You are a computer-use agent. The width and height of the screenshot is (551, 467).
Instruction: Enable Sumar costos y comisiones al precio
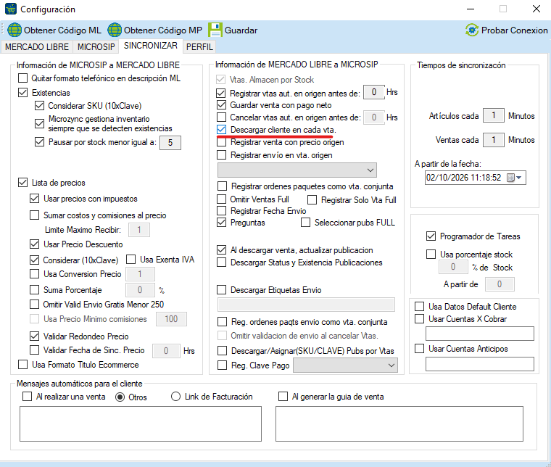pos(35,215)
